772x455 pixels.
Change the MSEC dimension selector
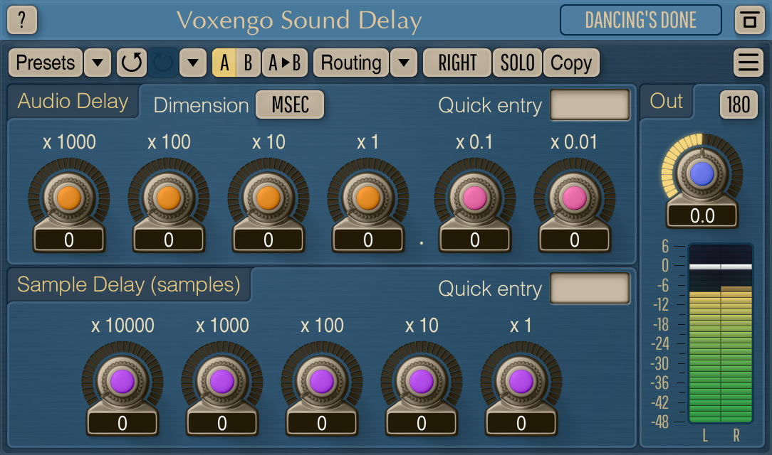[290, 105]
